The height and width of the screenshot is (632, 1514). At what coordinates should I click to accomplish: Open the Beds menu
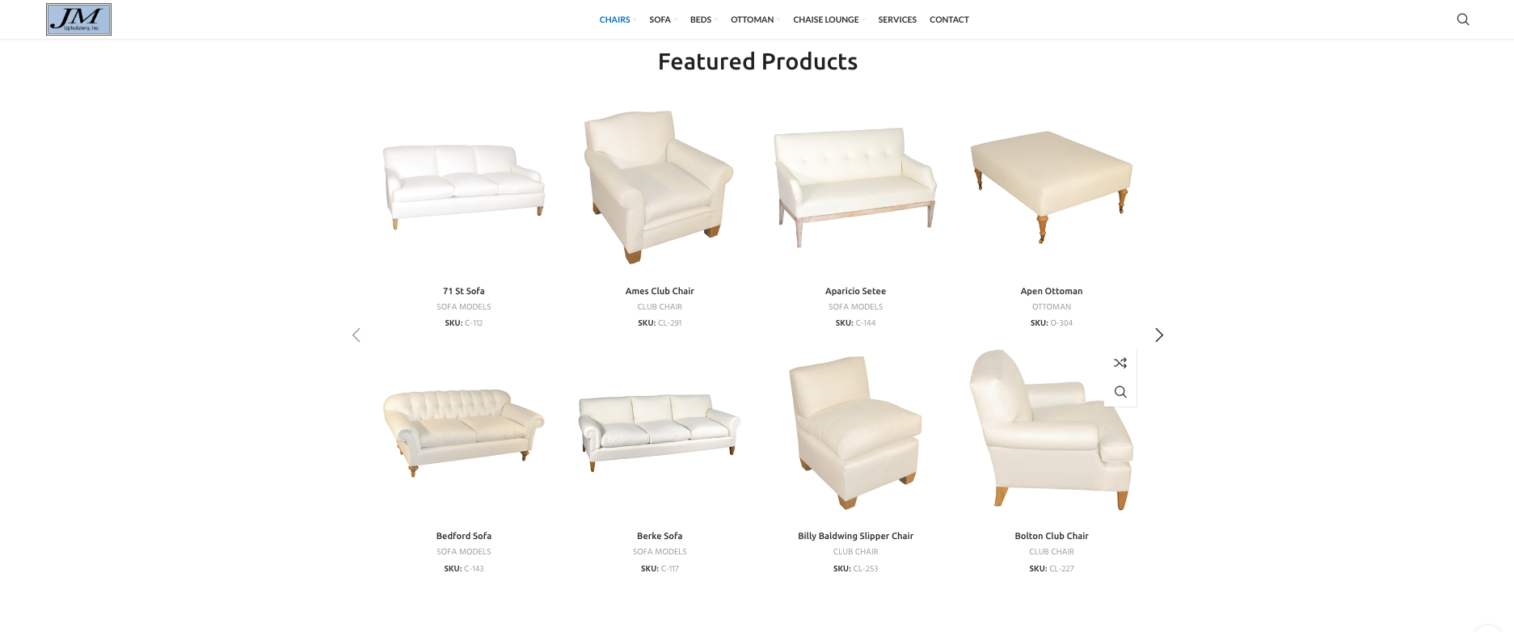pos(703,19)
